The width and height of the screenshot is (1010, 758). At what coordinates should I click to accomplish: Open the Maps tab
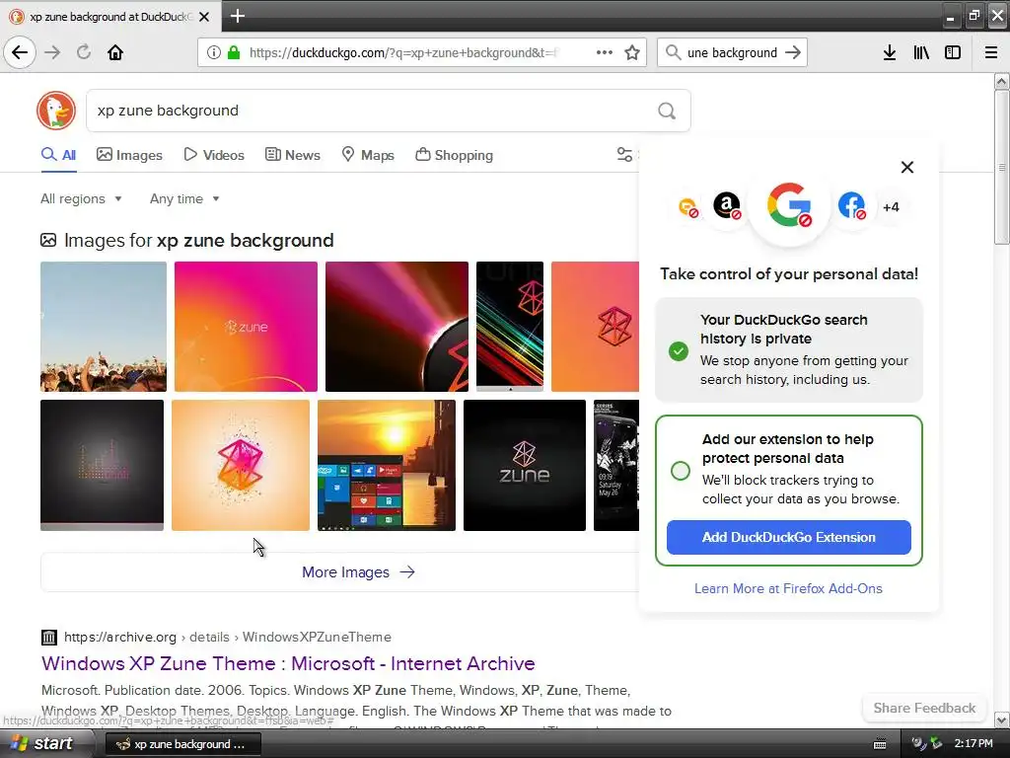tap(368, 155)
